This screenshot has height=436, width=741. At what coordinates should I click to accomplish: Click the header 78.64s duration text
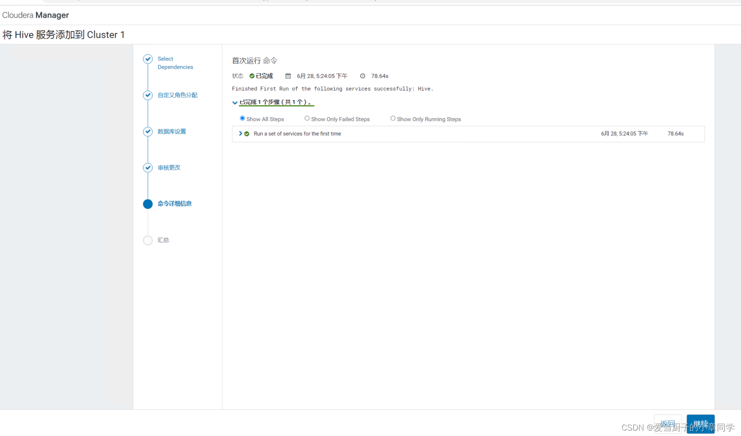click(x=380, y=76)
